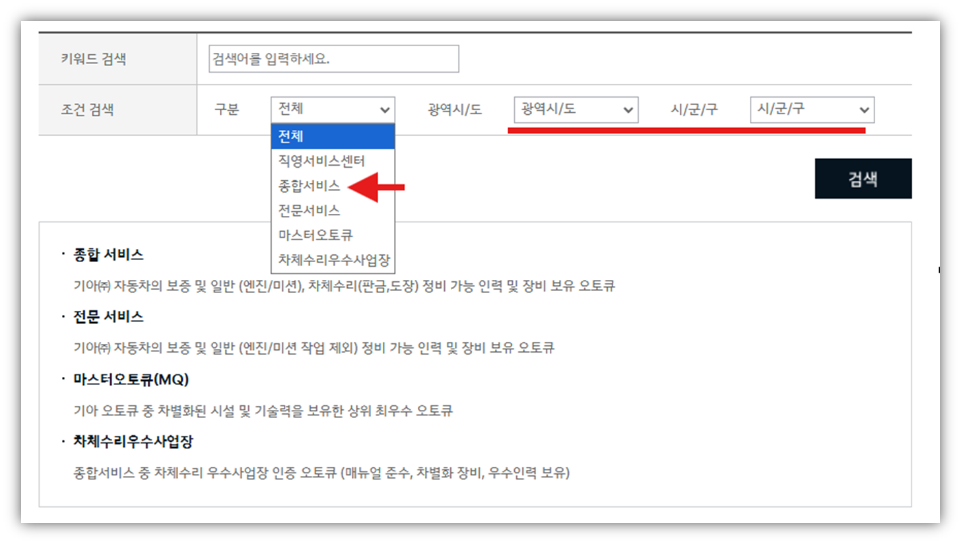Click the 키워드 검색 row label
The image size is (961, 544).
[93, 59]
